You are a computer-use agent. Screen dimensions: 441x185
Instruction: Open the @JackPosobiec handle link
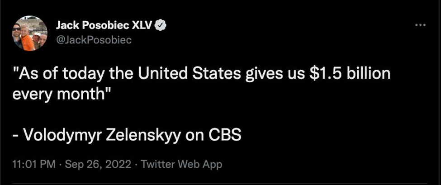[93, 40]
